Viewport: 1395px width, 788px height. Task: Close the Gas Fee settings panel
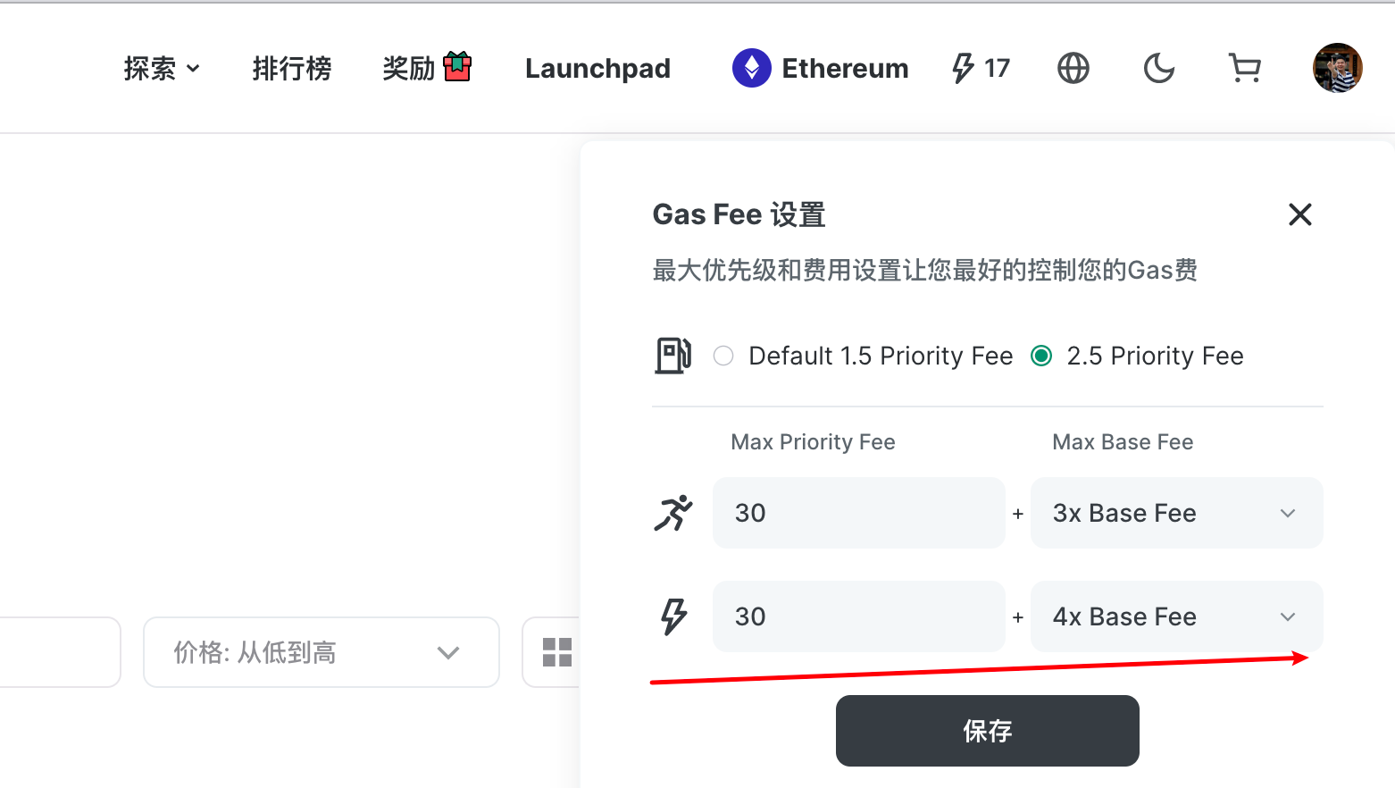click(x=1299, y=214)
